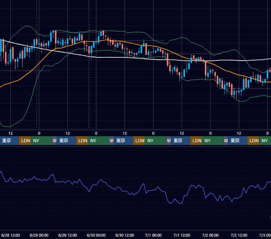This screenshot has width=271, height=239.
Task: Select the 東京 session block on 6/29
Action: pyautogui.click(x=67, y=141)
